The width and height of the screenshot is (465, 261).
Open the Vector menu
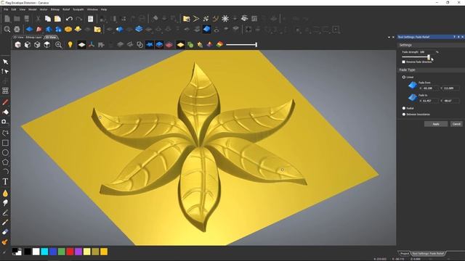click(44, 9)
